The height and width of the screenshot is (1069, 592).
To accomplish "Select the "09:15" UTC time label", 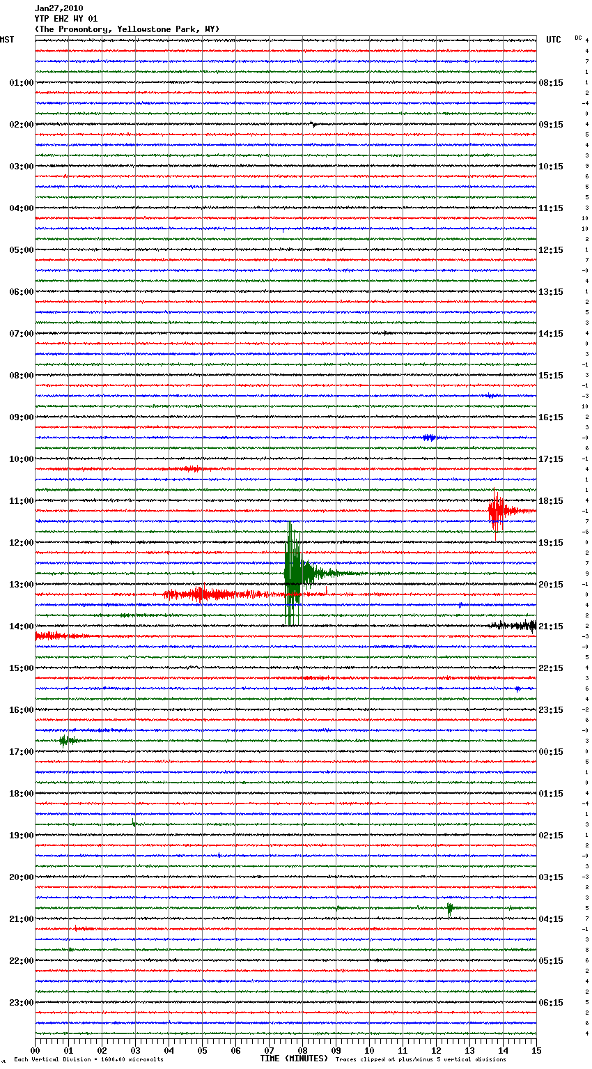I will (x=551, y=125).
